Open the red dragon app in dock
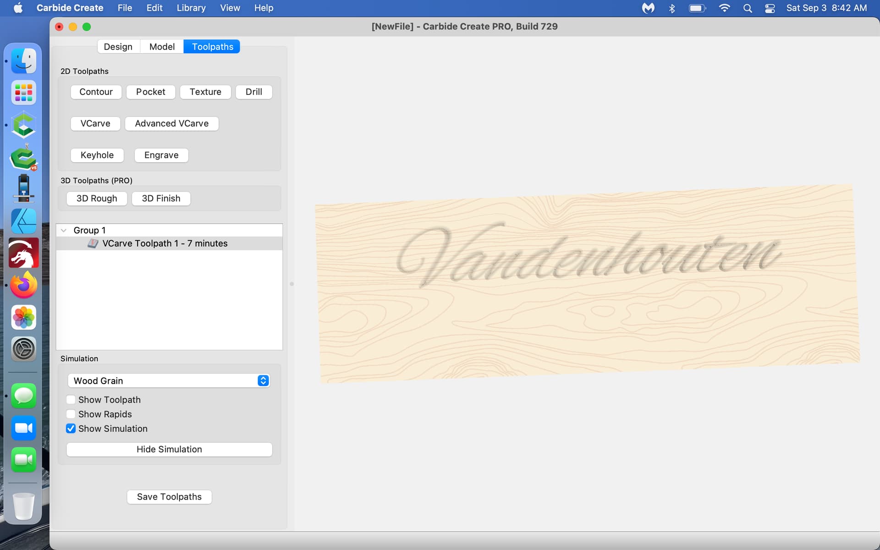The width and height of the screenshot is (880, 550). pyautogui.click(x=23, y=253)
